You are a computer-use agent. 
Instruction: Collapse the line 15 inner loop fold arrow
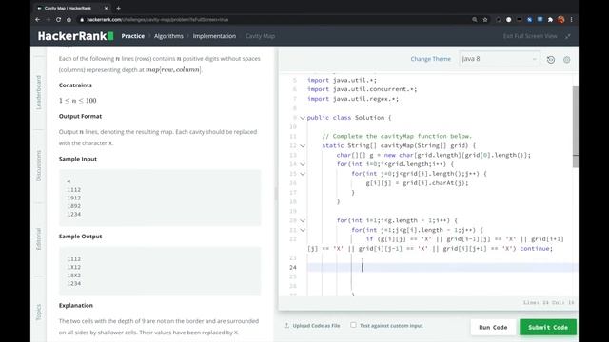click(x=303, y=174)
